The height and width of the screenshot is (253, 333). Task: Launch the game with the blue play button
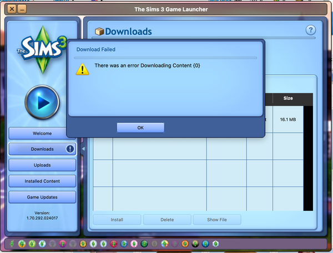[x=42, y=102]
